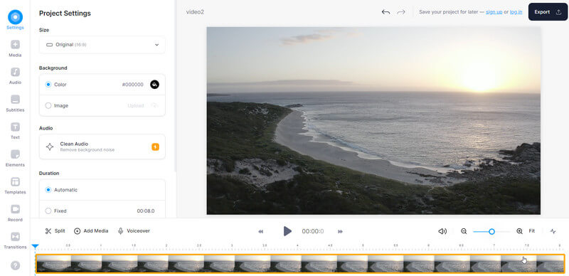Click the Add Media button
The image size is (569, 276).
coord(91,231)
